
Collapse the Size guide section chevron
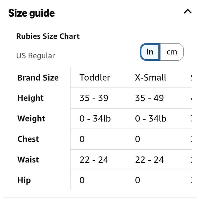click(x=188, y=11)
